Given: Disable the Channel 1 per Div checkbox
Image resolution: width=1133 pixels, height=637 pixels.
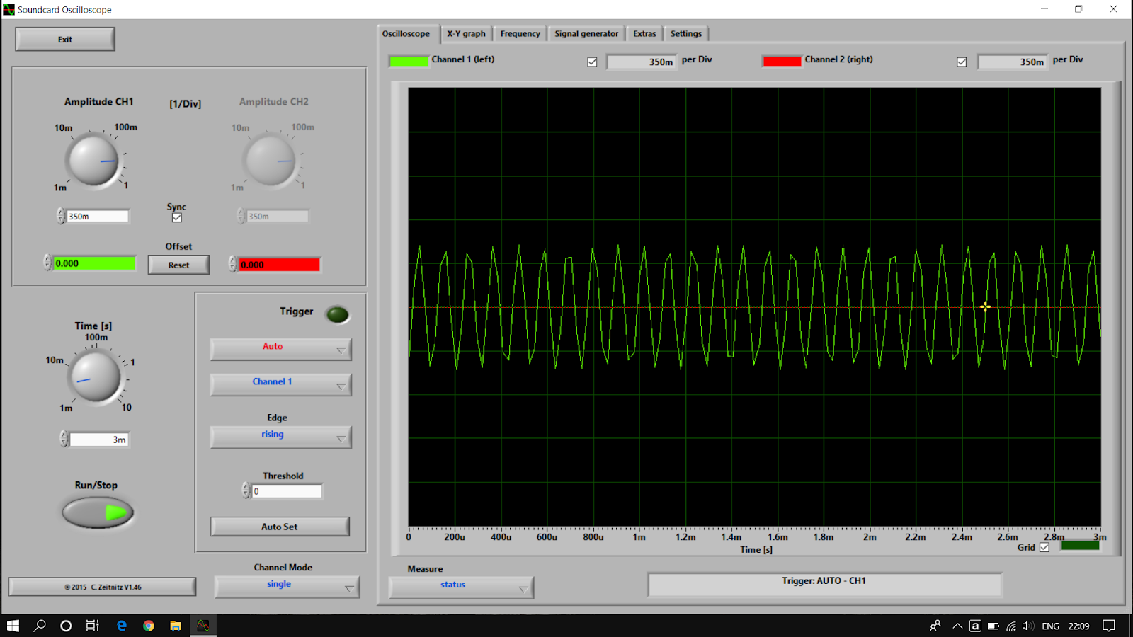Looking at the screenshot, I should pos(592,62).
